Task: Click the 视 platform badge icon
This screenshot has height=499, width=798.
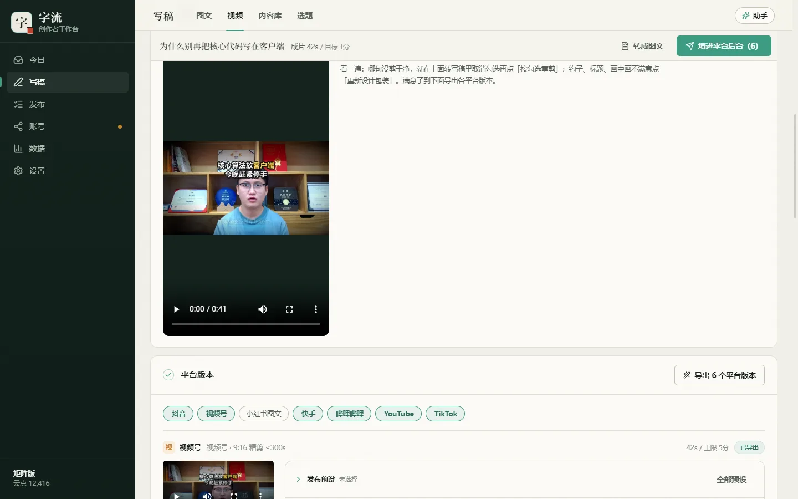Action: point(169,447)
